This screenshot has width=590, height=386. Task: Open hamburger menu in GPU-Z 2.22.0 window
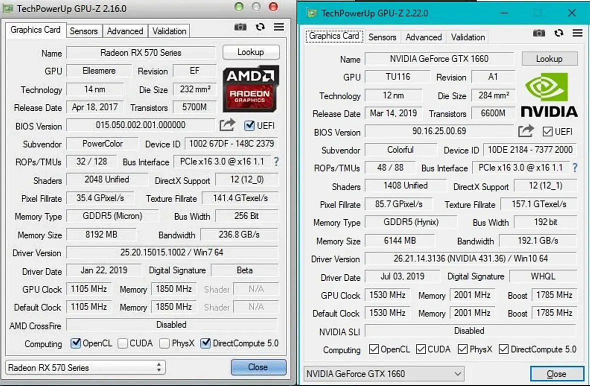pos(577,33)
